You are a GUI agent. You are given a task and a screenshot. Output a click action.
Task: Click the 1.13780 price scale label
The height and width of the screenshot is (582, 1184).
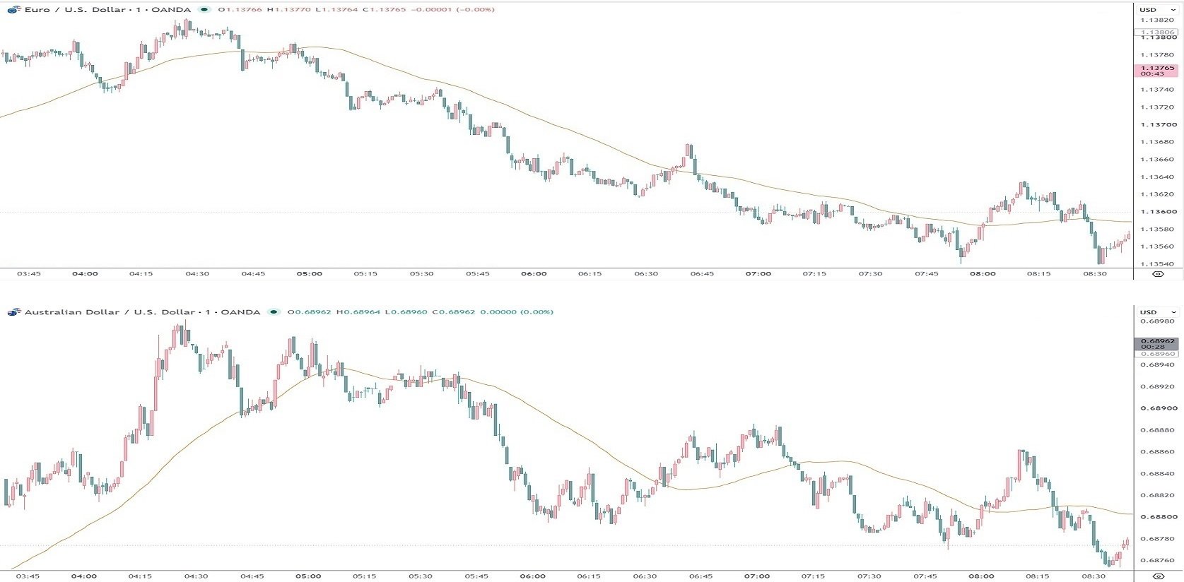click(1157, 55)
